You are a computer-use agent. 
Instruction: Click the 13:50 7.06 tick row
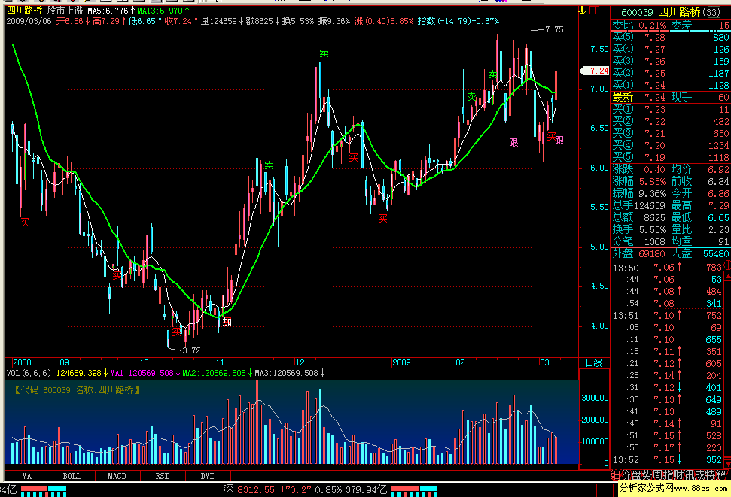(x=668, y=268)
